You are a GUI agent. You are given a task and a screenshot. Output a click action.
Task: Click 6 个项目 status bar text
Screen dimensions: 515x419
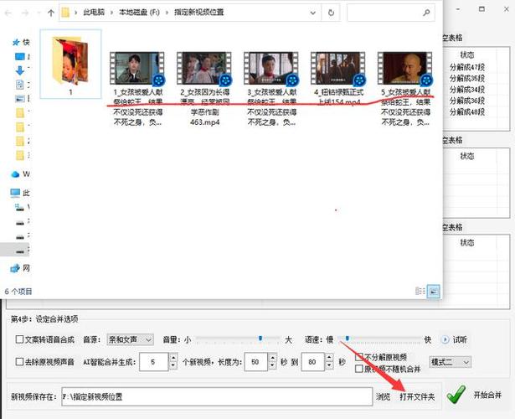[x=18, y=291]
